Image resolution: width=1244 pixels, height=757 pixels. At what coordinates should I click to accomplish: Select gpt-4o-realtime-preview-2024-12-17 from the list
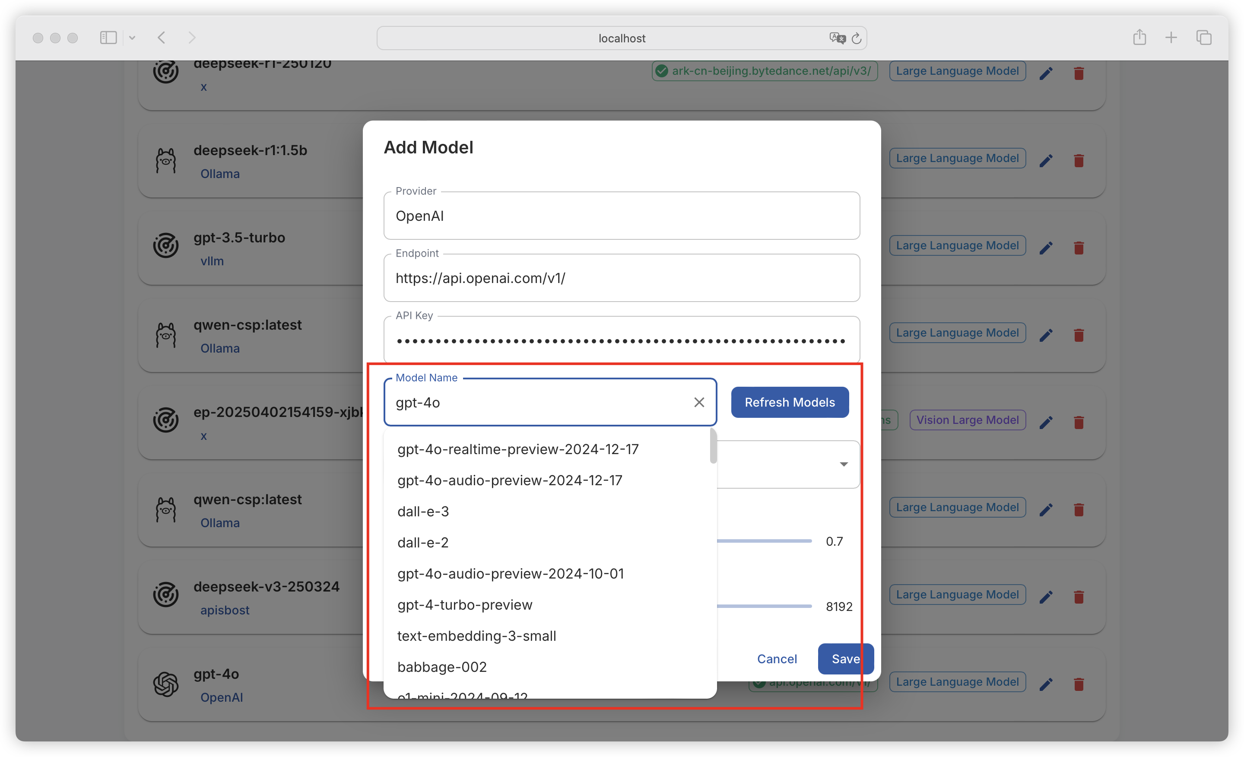click(x=518, y=449)
